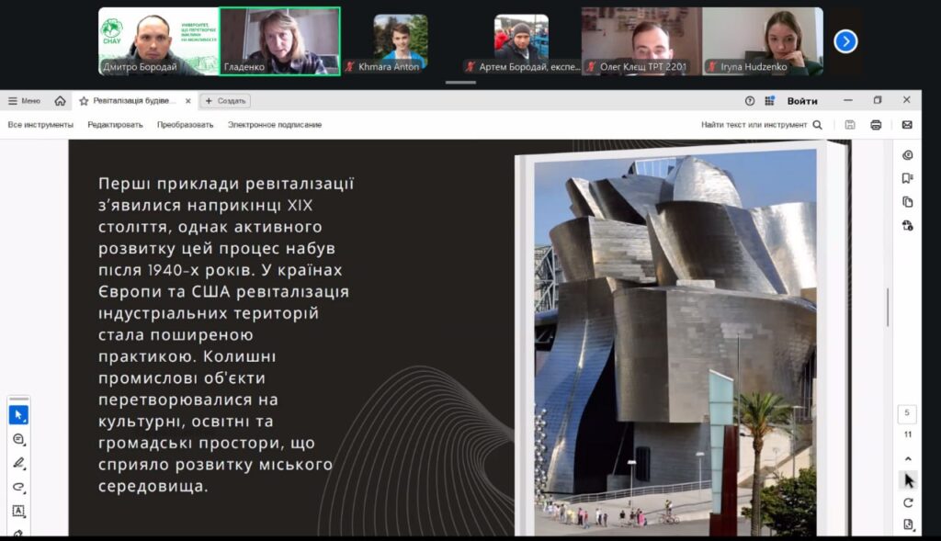
Task: Pick the freehand draw loop tool
Action: pos(18,487)
